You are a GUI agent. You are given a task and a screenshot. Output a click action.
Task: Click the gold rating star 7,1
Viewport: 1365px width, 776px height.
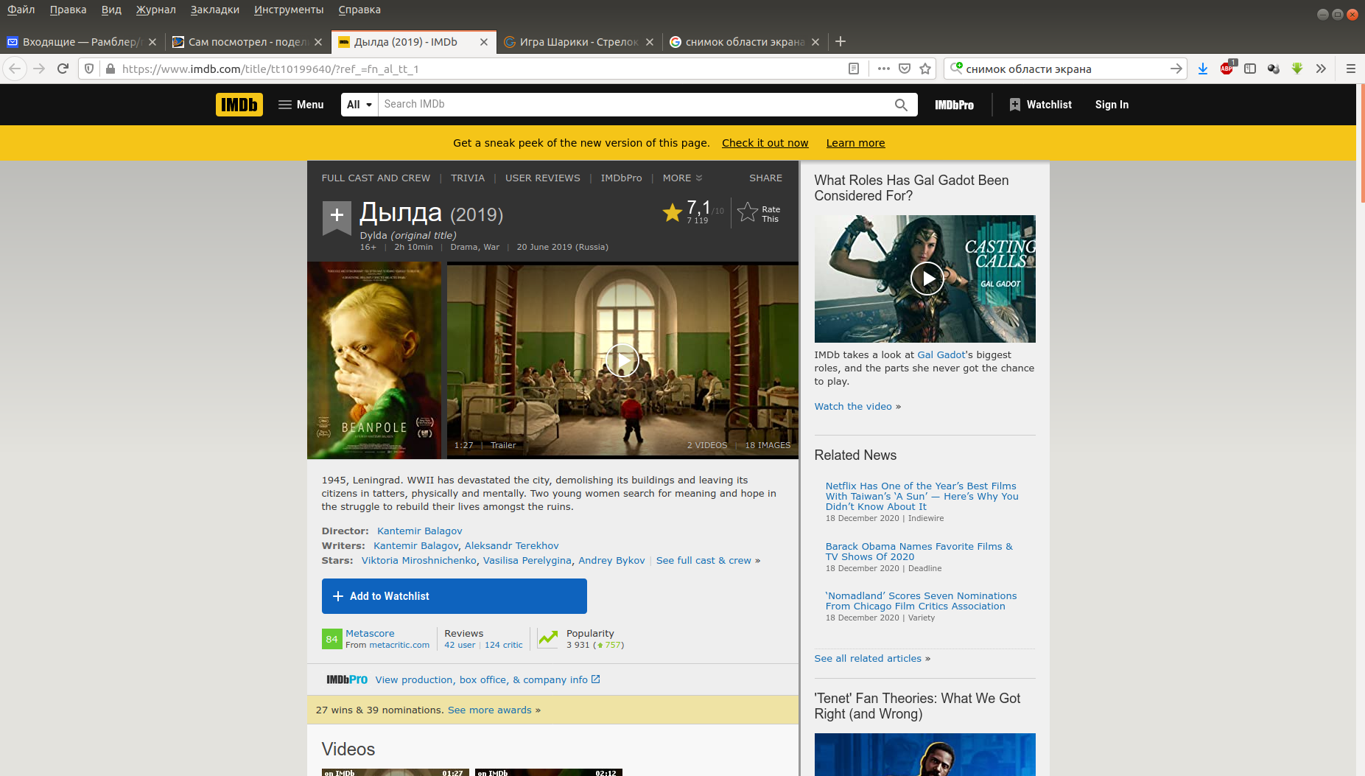point(672,213)
